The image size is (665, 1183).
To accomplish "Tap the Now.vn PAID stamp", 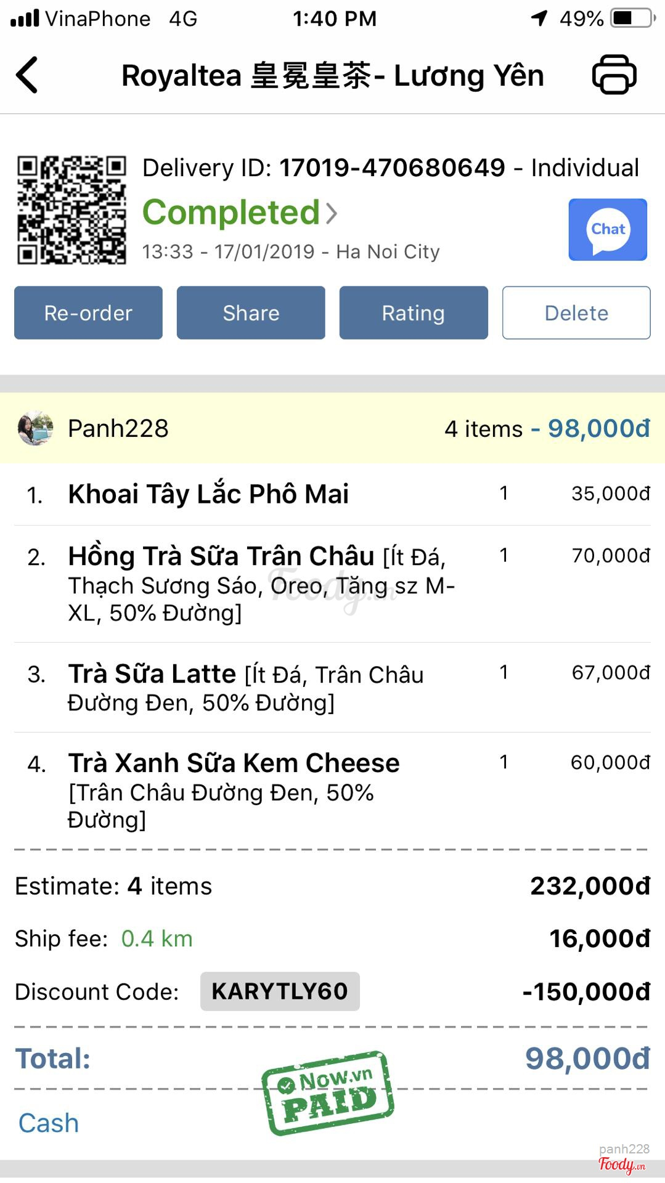I will (x=328, y=1092).
